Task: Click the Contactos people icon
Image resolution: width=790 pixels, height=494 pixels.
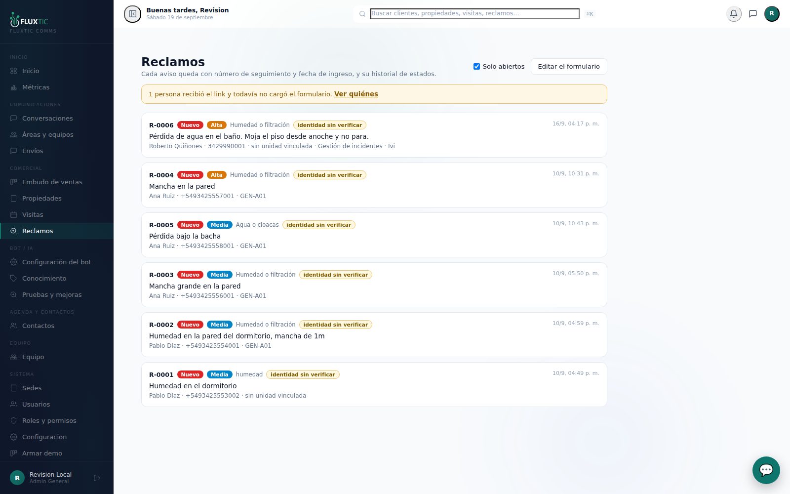Action: pos(14,326)
